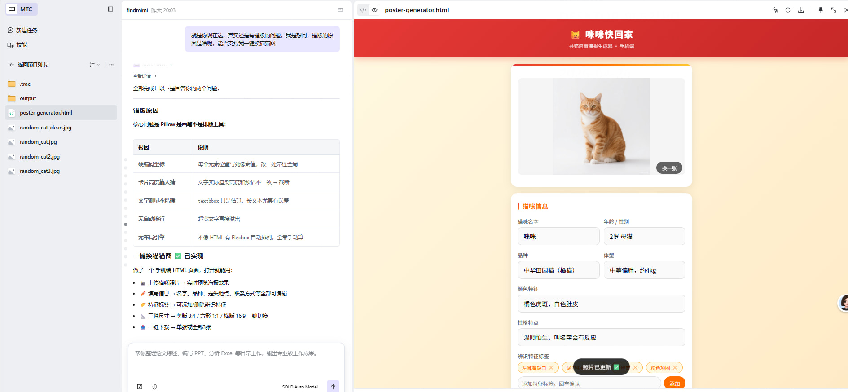
Task: Open the SOLO Auto Model selector
Action: [x=299, y=387]
